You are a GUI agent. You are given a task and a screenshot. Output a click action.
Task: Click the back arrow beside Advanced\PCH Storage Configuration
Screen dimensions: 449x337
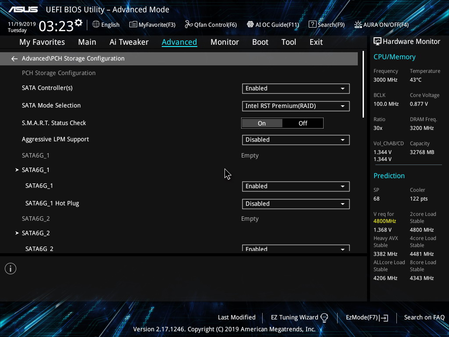[x=14, y=59]
